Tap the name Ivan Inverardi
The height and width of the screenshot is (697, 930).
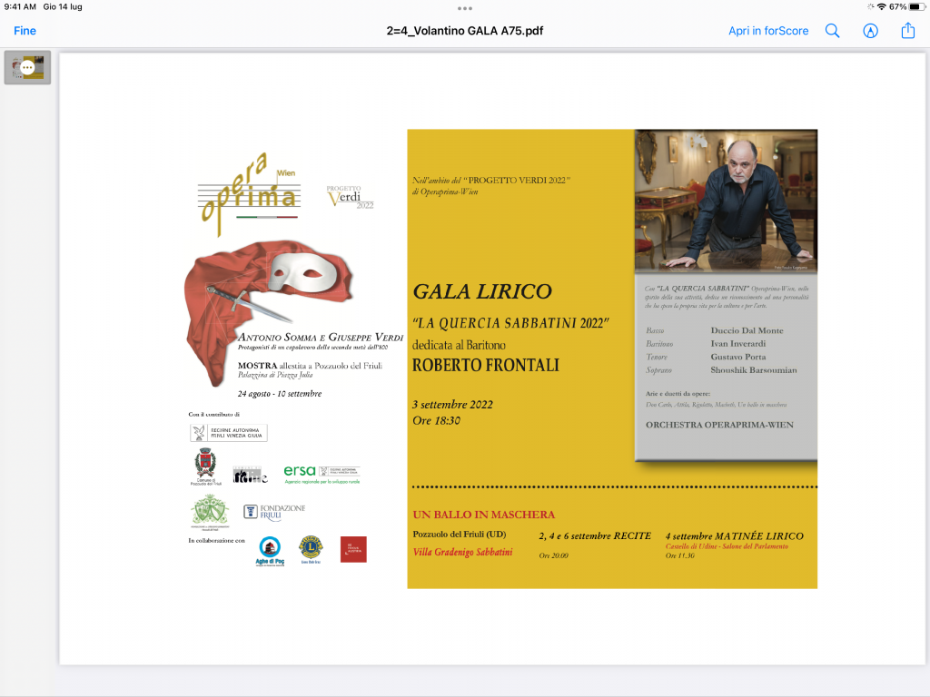point(737,344)
